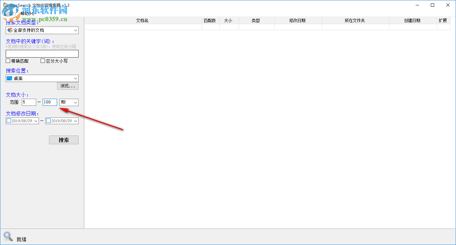
Task: Click the 就绪 status text
Action: (21, 239)
